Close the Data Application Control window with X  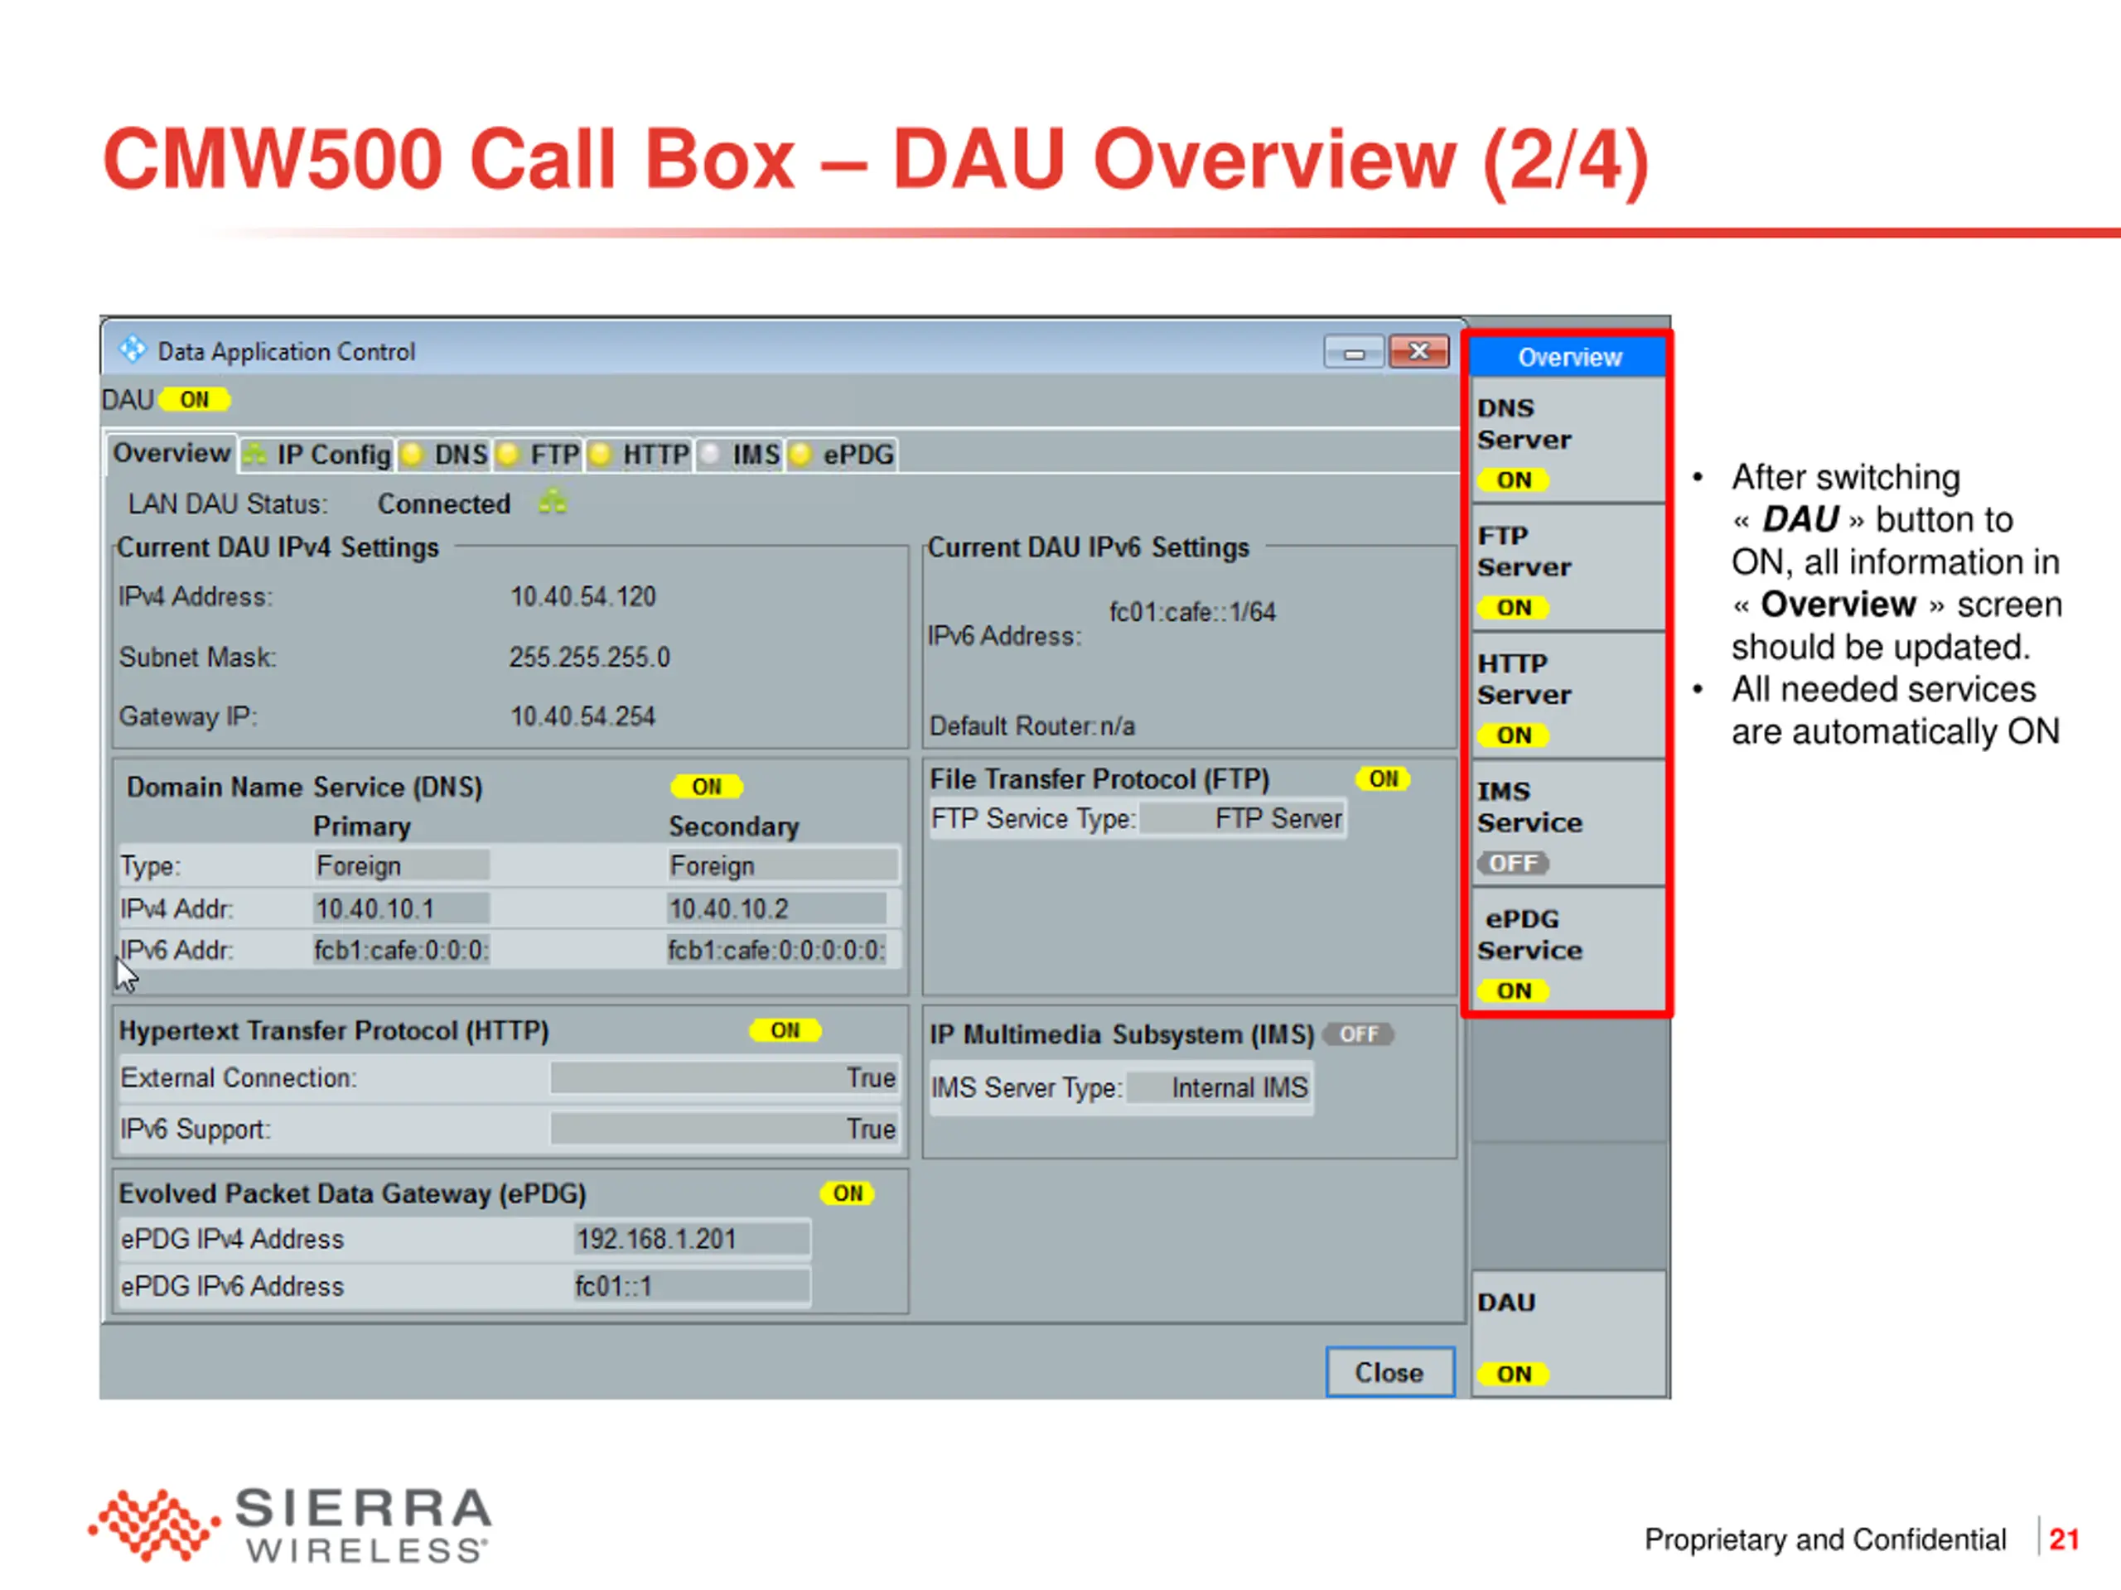point(1418,352)
